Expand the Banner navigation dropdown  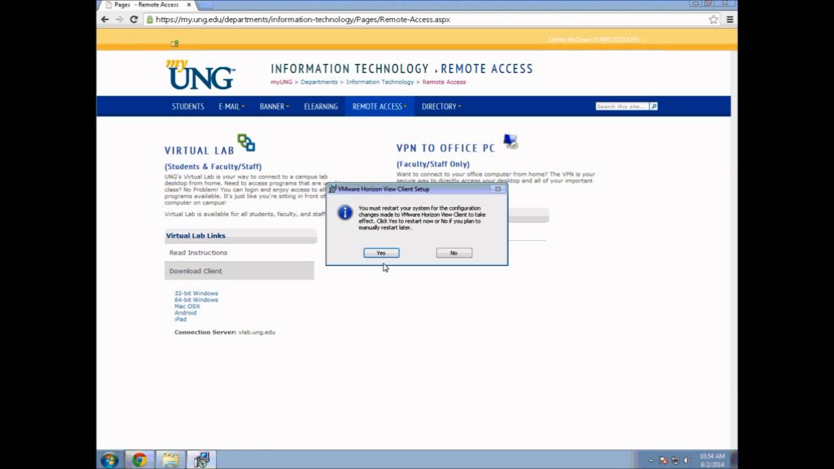(274, 106)
